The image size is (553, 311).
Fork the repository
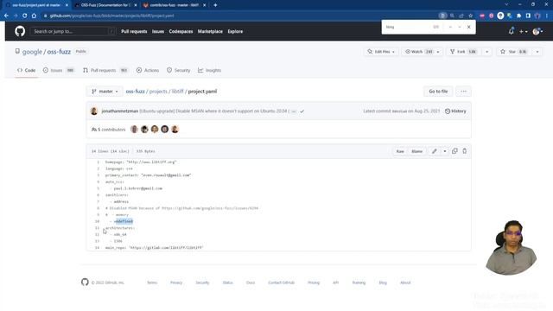click(x=463, y=52)
